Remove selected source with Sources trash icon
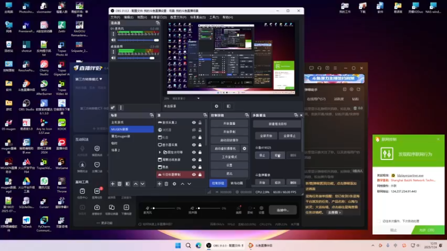Viewport: 447px width, 251px height. point(167,184)
